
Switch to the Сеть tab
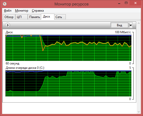click(60, 17)
